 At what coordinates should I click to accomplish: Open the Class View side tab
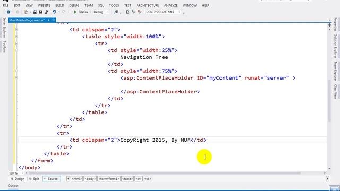coord(335,92)
